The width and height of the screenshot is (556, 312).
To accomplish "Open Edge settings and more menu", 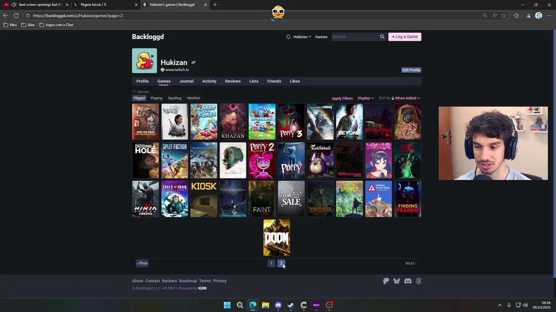I will [x=549, y=16].
